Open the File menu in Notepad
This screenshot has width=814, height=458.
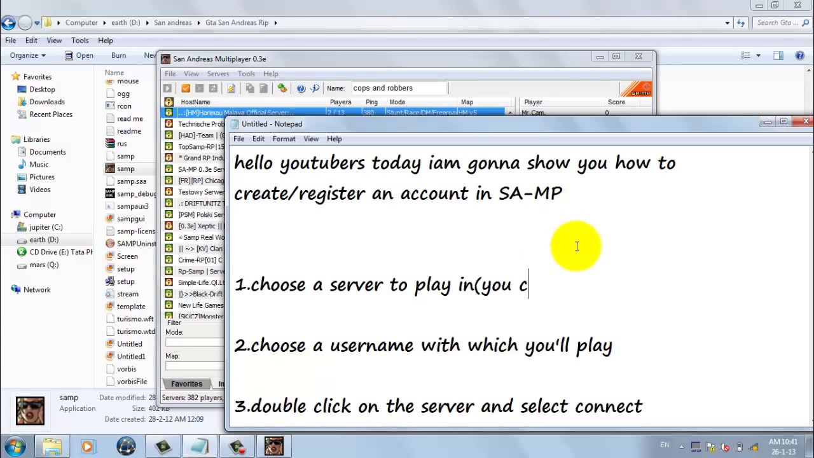click(238, 139)
